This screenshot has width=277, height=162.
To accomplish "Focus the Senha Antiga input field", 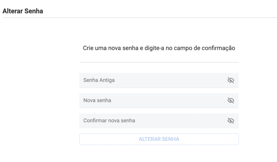I will coord(151,80).
